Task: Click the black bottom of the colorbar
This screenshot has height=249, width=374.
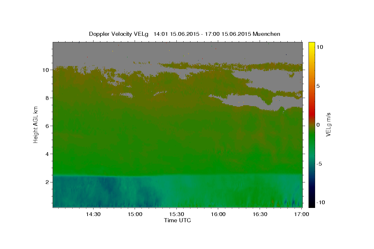Action: click(312, 205)
